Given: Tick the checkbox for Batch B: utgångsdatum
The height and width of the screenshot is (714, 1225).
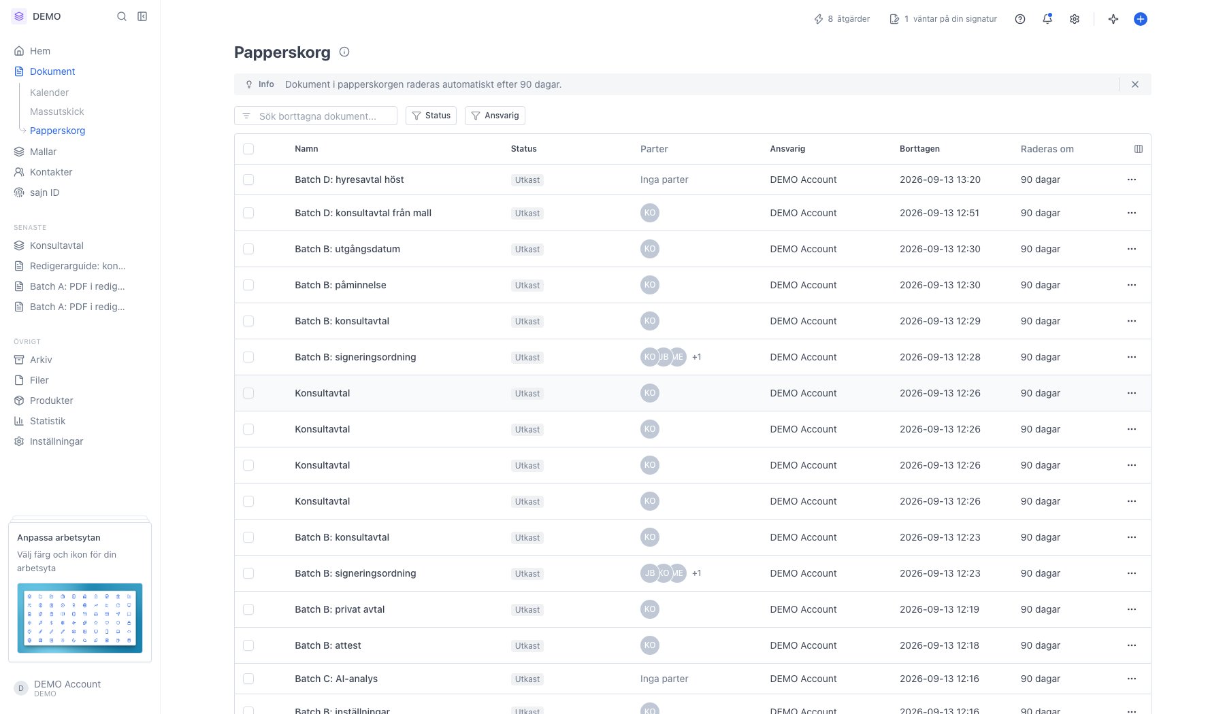Looking at the screenshot, I should [x=248, y=249].
